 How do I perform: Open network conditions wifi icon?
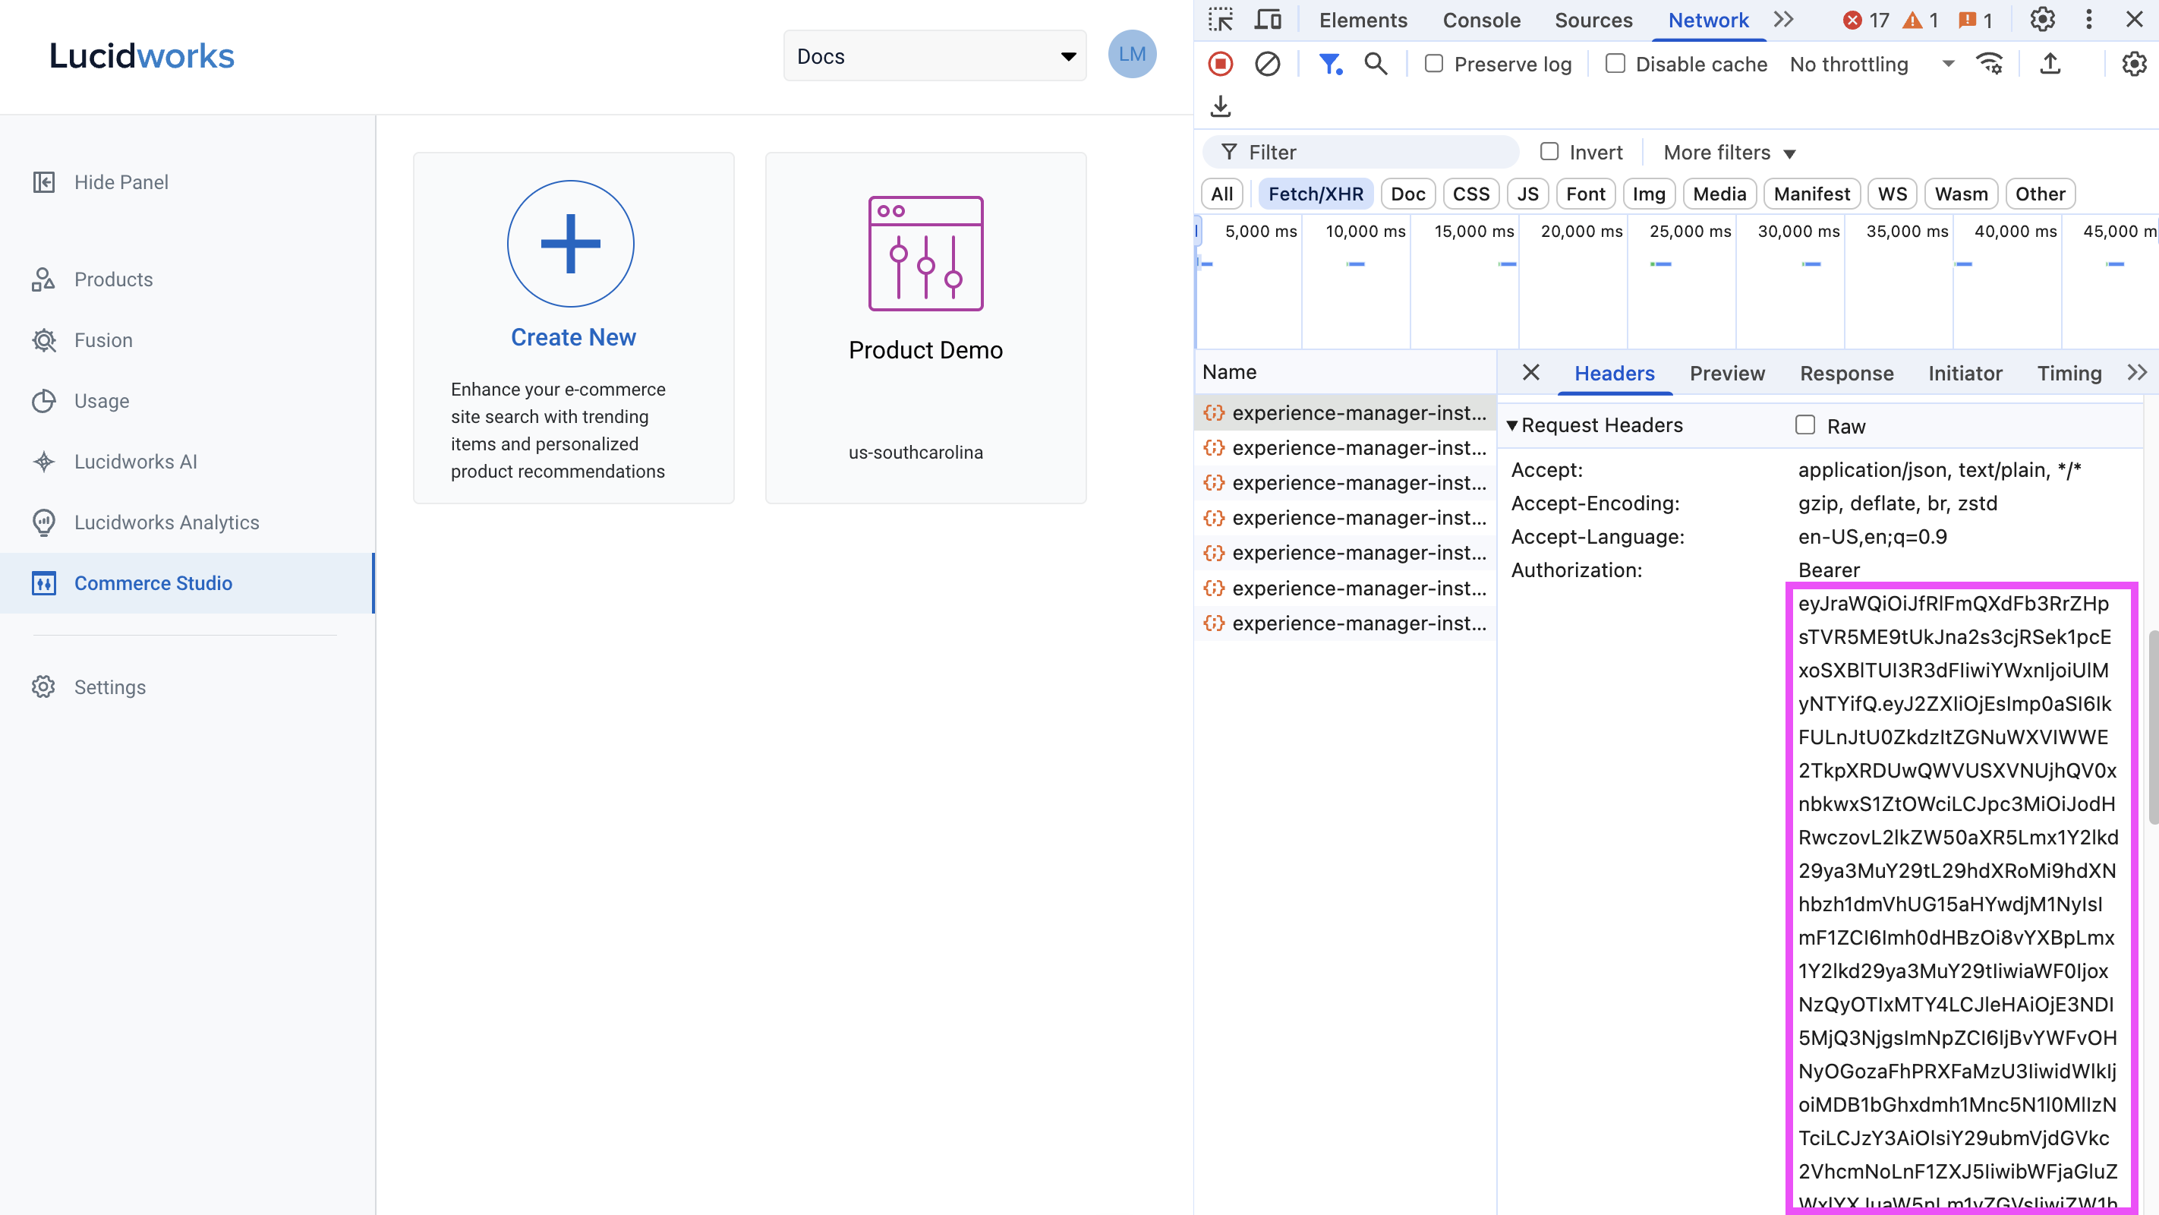click(1990, 64)
